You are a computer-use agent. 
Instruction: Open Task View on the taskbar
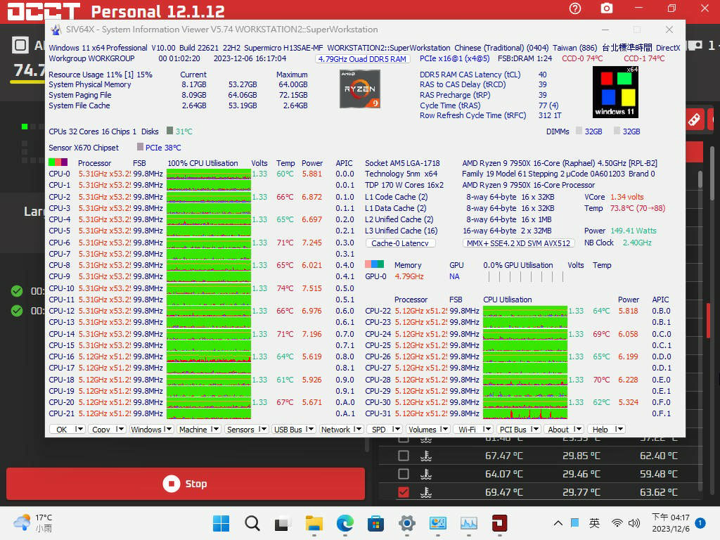point(283,523)
